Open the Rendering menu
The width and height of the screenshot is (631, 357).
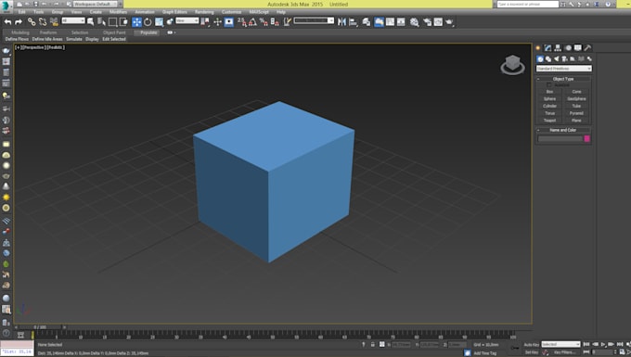click(x=204, y=12)
